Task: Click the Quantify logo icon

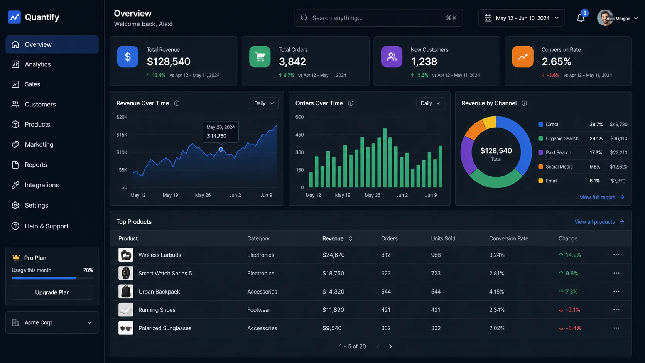Action: 14,17
